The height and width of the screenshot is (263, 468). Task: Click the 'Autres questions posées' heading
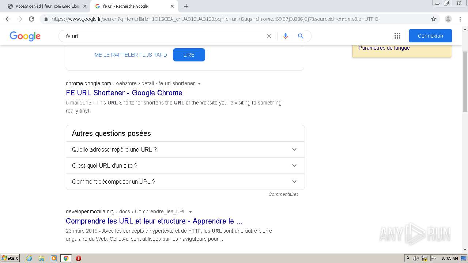112,133
